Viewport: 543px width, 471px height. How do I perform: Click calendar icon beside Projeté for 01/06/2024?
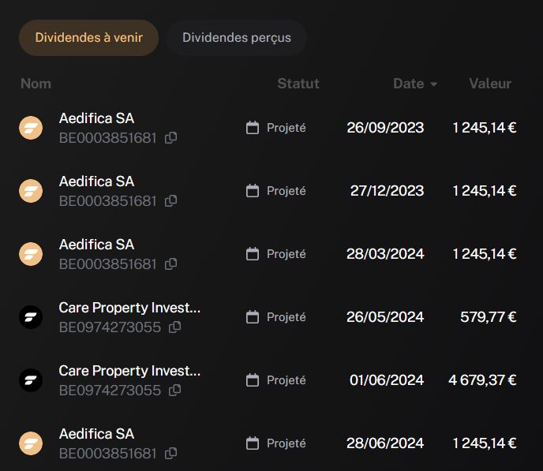click(253, 380)
